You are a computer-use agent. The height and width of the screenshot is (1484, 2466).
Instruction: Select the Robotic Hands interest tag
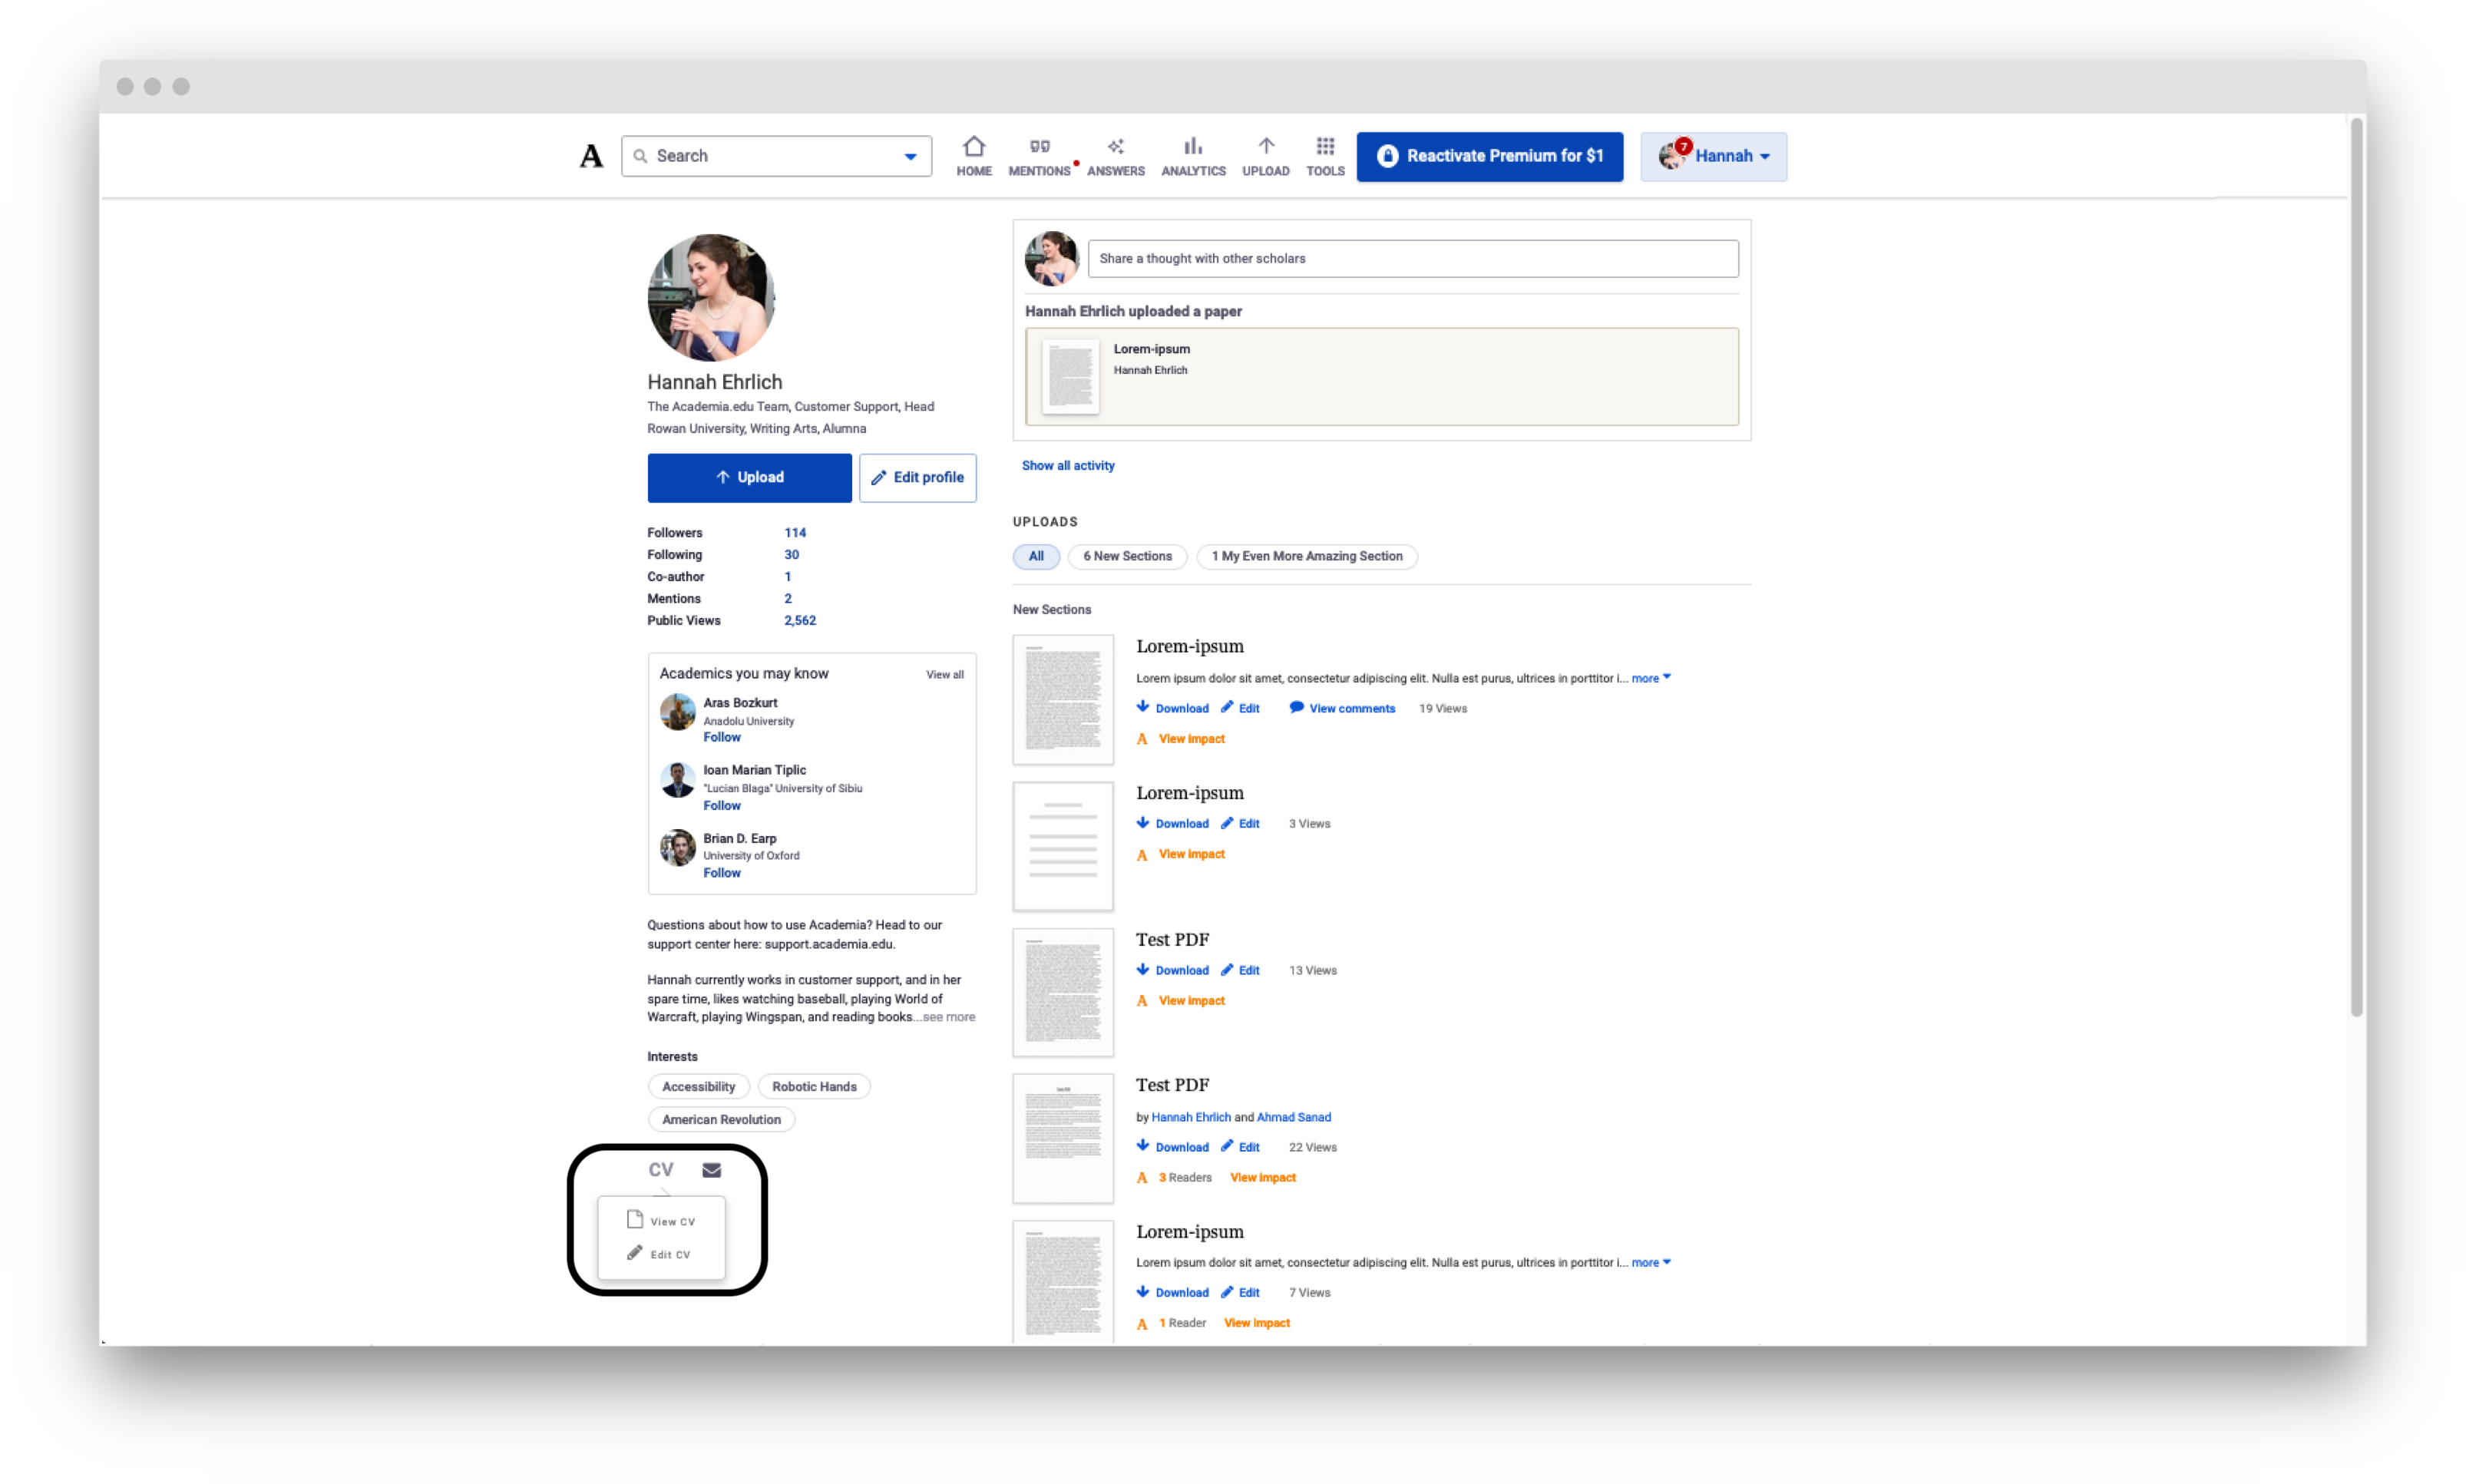click(x=814, y=1086)
